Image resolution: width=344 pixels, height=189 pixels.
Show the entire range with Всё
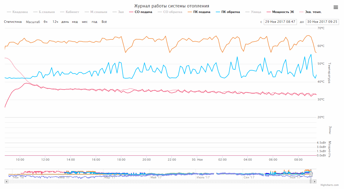[104, 22]
